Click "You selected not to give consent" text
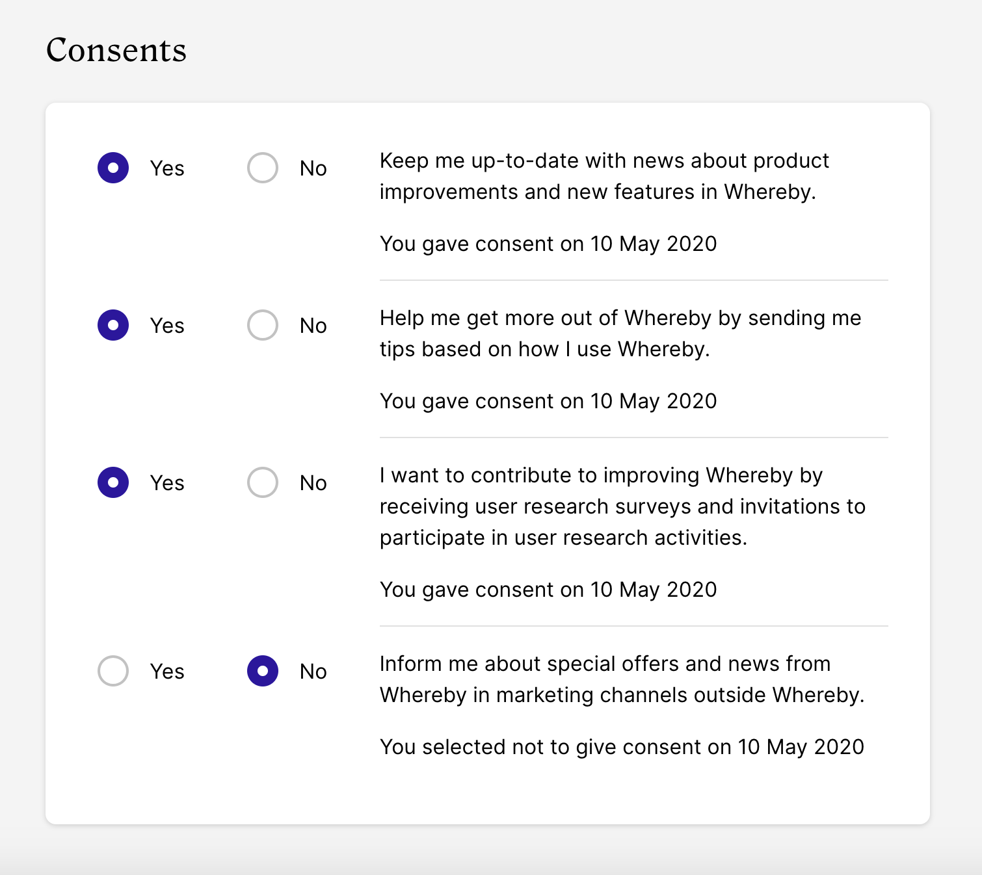Image resolution: width=982 pixels, height=875 pixels. pos(622,747)
